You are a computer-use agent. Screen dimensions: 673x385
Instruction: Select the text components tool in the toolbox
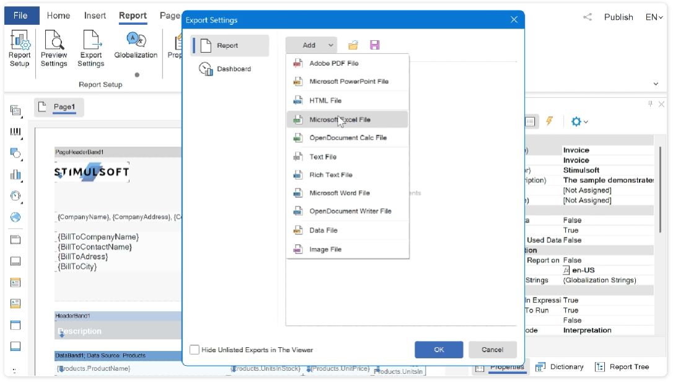15,111
